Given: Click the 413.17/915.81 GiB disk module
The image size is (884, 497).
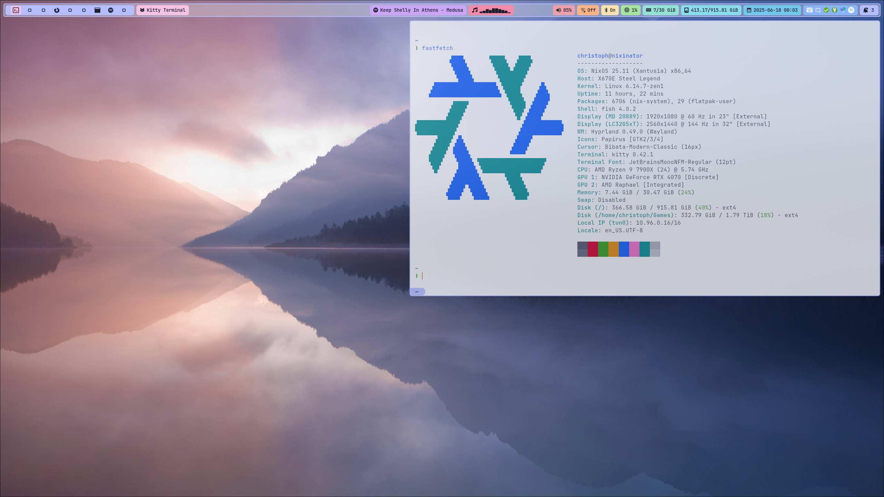Looking at the screenshot, I should [711, 10].
